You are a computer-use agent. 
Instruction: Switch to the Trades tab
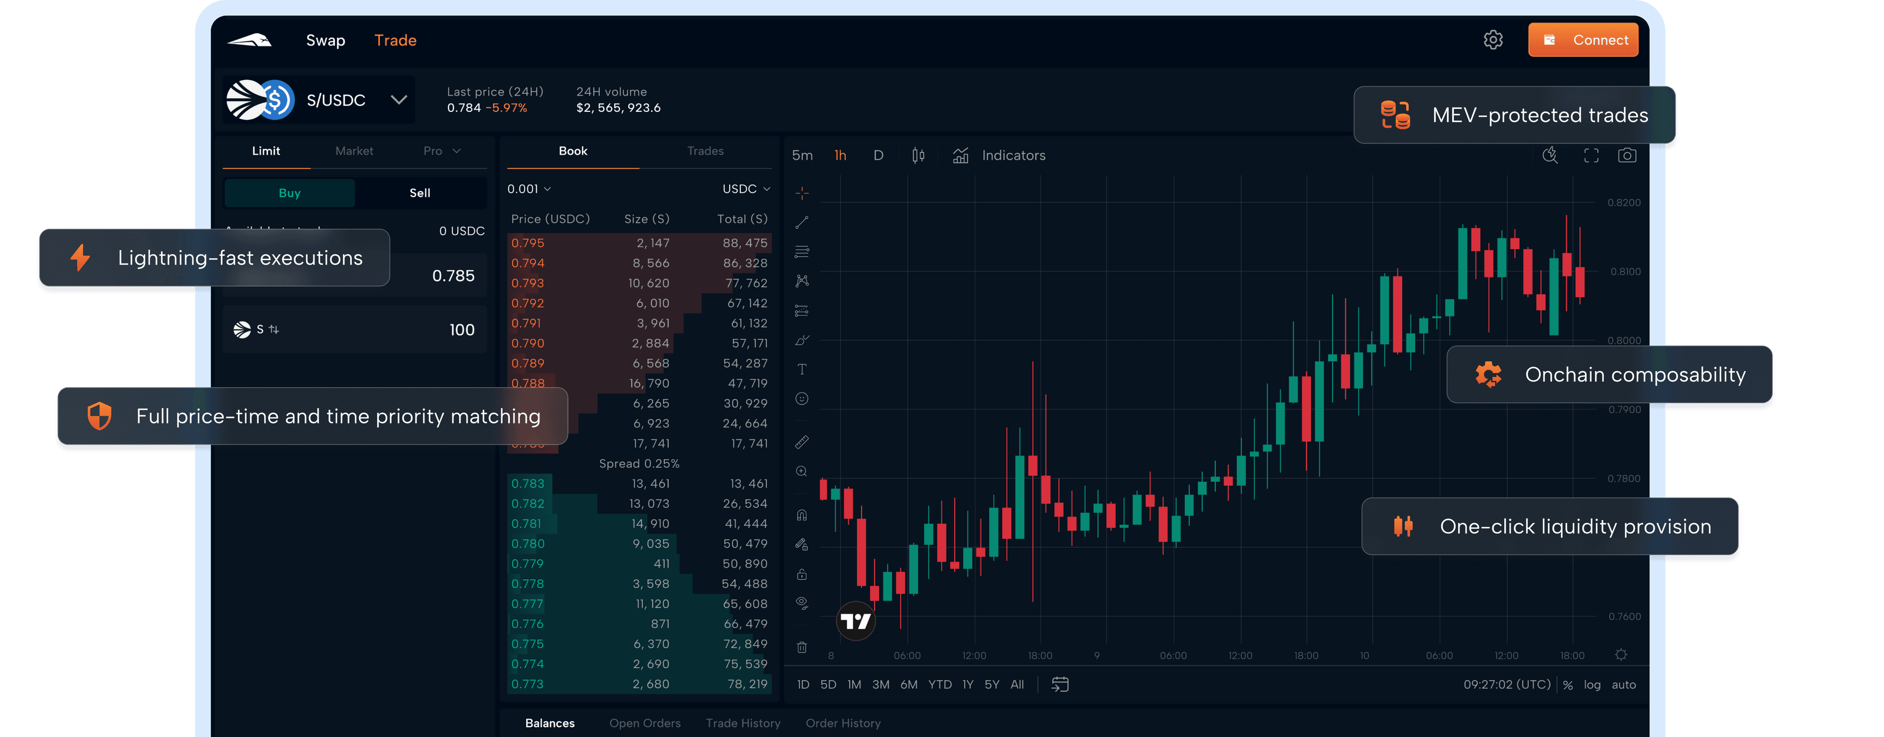point(705,151)
